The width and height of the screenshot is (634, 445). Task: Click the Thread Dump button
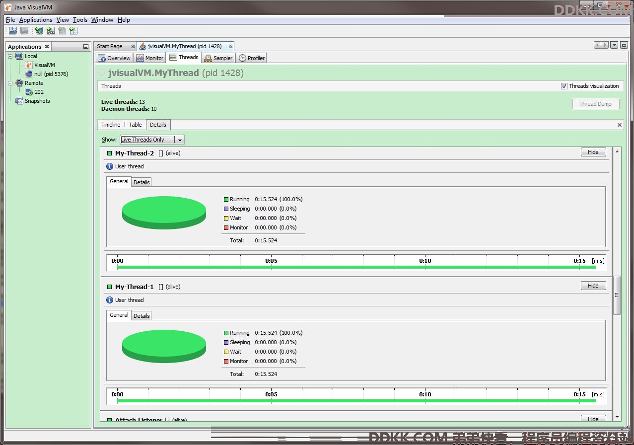pos(595,104)
